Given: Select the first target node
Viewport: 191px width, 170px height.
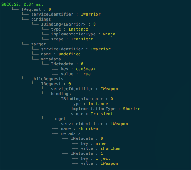Looking at the screenshot, I should [x=39, y=44].
